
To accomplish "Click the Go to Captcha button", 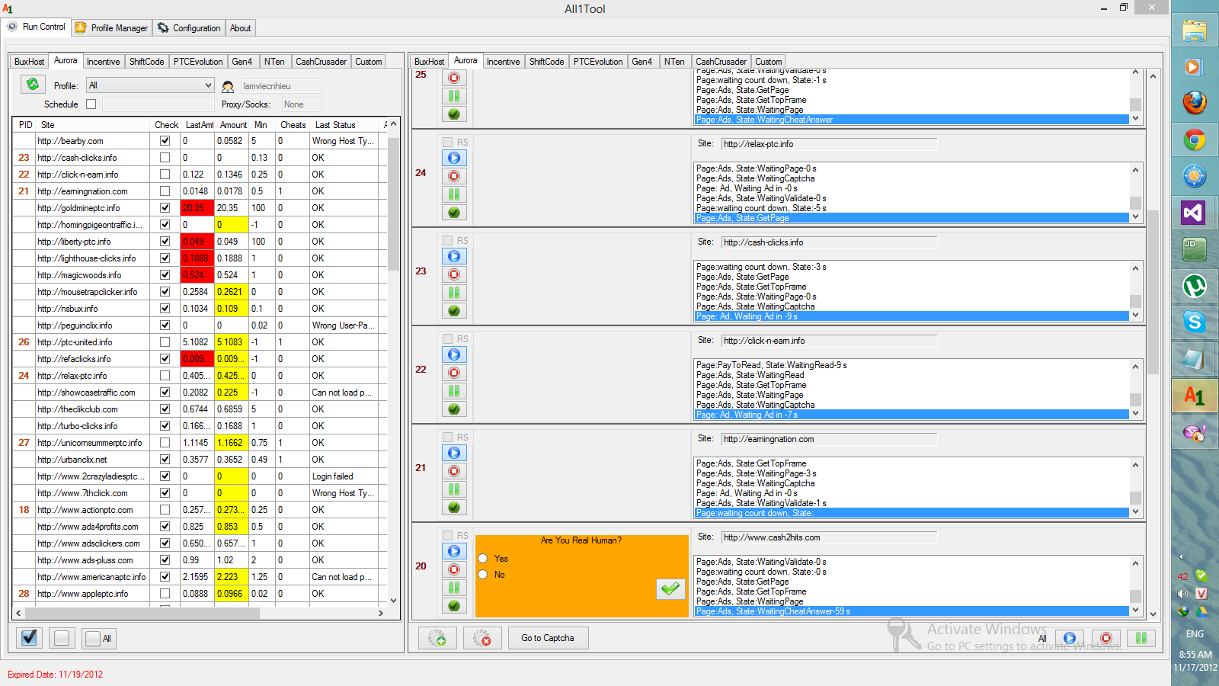I will [548, 638].
